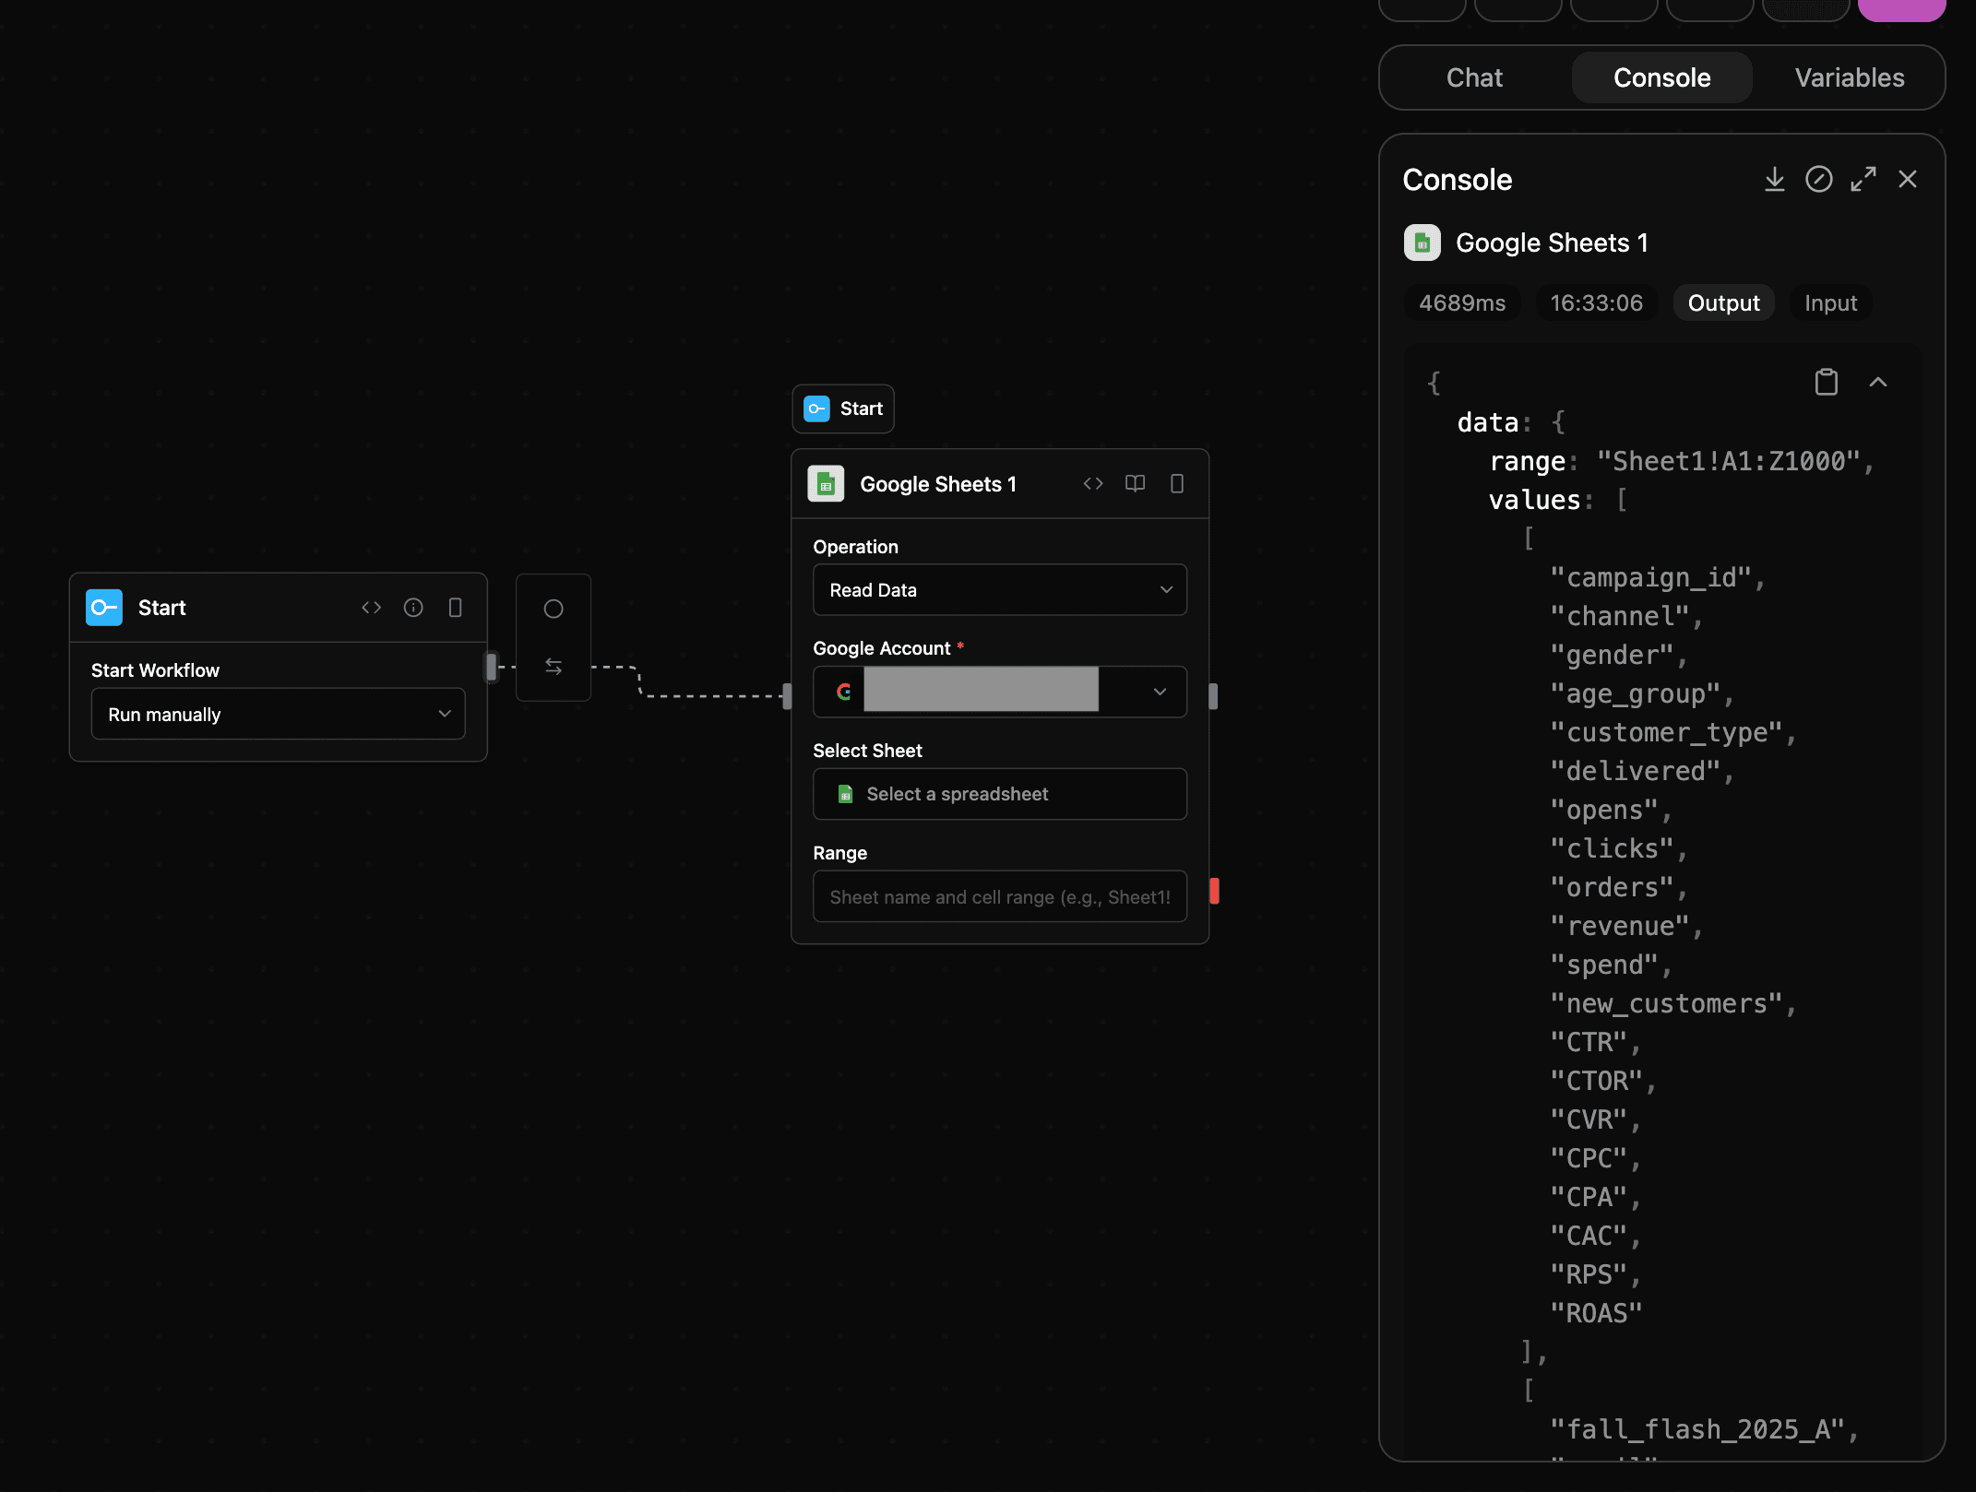Viewport: 1976px width, 1492px height.
Task: Switch to the Chat tab
Action: click(x=1473, y=77)
